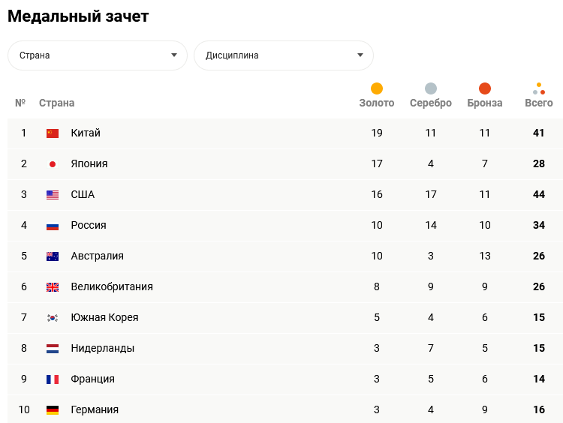Click the South Korea flag icon

coord(53,318)
